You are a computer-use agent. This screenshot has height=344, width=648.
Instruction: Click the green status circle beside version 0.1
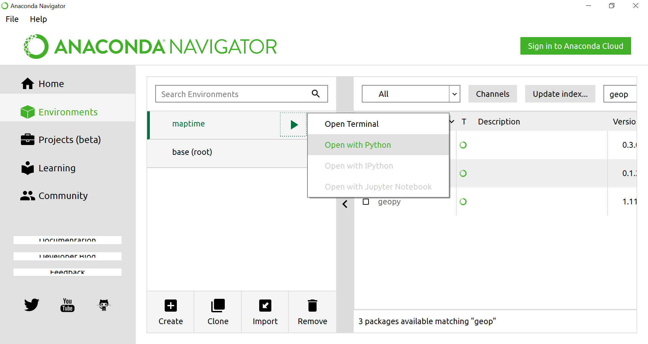[463, 173]
